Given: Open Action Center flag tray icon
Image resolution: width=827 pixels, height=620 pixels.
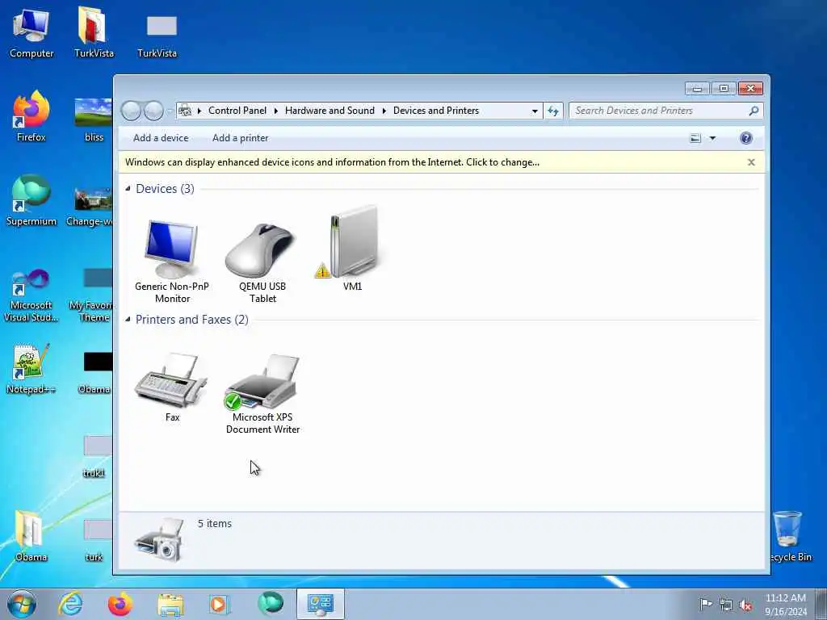Looking at the screenshot, I should click(x=705, y=604).
